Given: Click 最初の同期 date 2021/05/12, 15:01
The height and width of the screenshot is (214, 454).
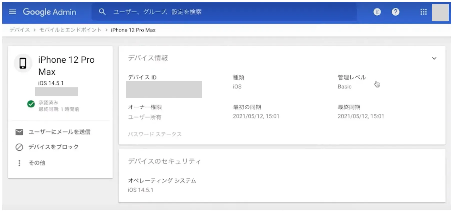Looking at the screenshot, I should 256,116.
